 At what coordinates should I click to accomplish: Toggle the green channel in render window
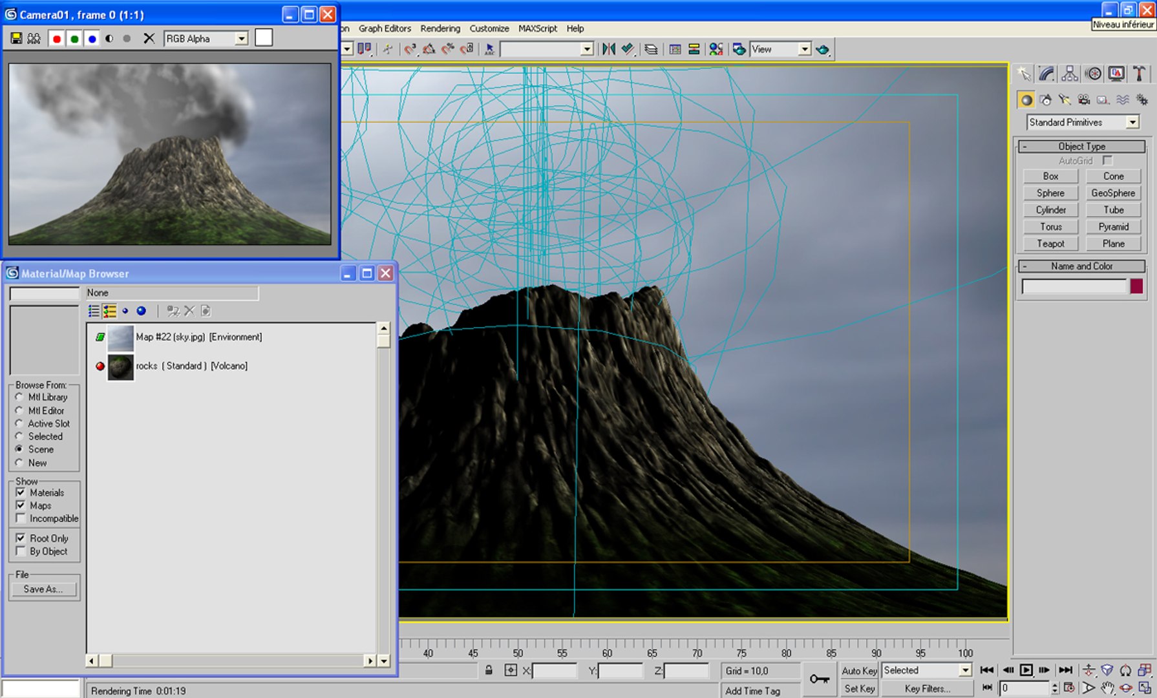pyautogui.click(x=74, y=39)
